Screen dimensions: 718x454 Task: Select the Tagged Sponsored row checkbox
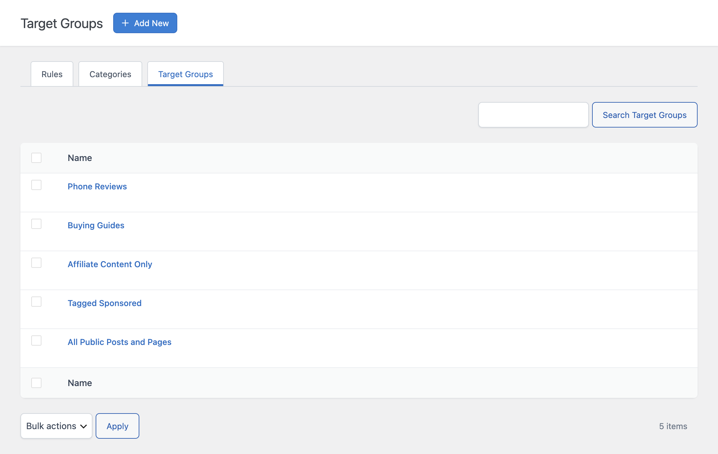coord(36,302)
